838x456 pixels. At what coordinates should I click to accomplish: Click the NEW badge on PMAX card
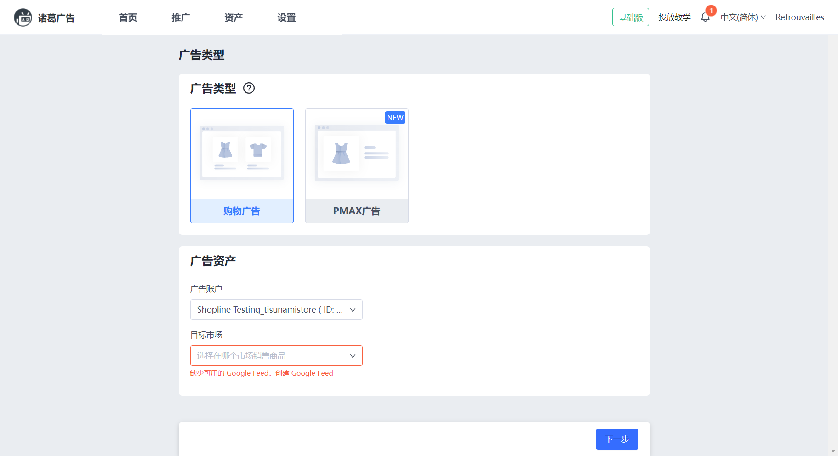395,118
